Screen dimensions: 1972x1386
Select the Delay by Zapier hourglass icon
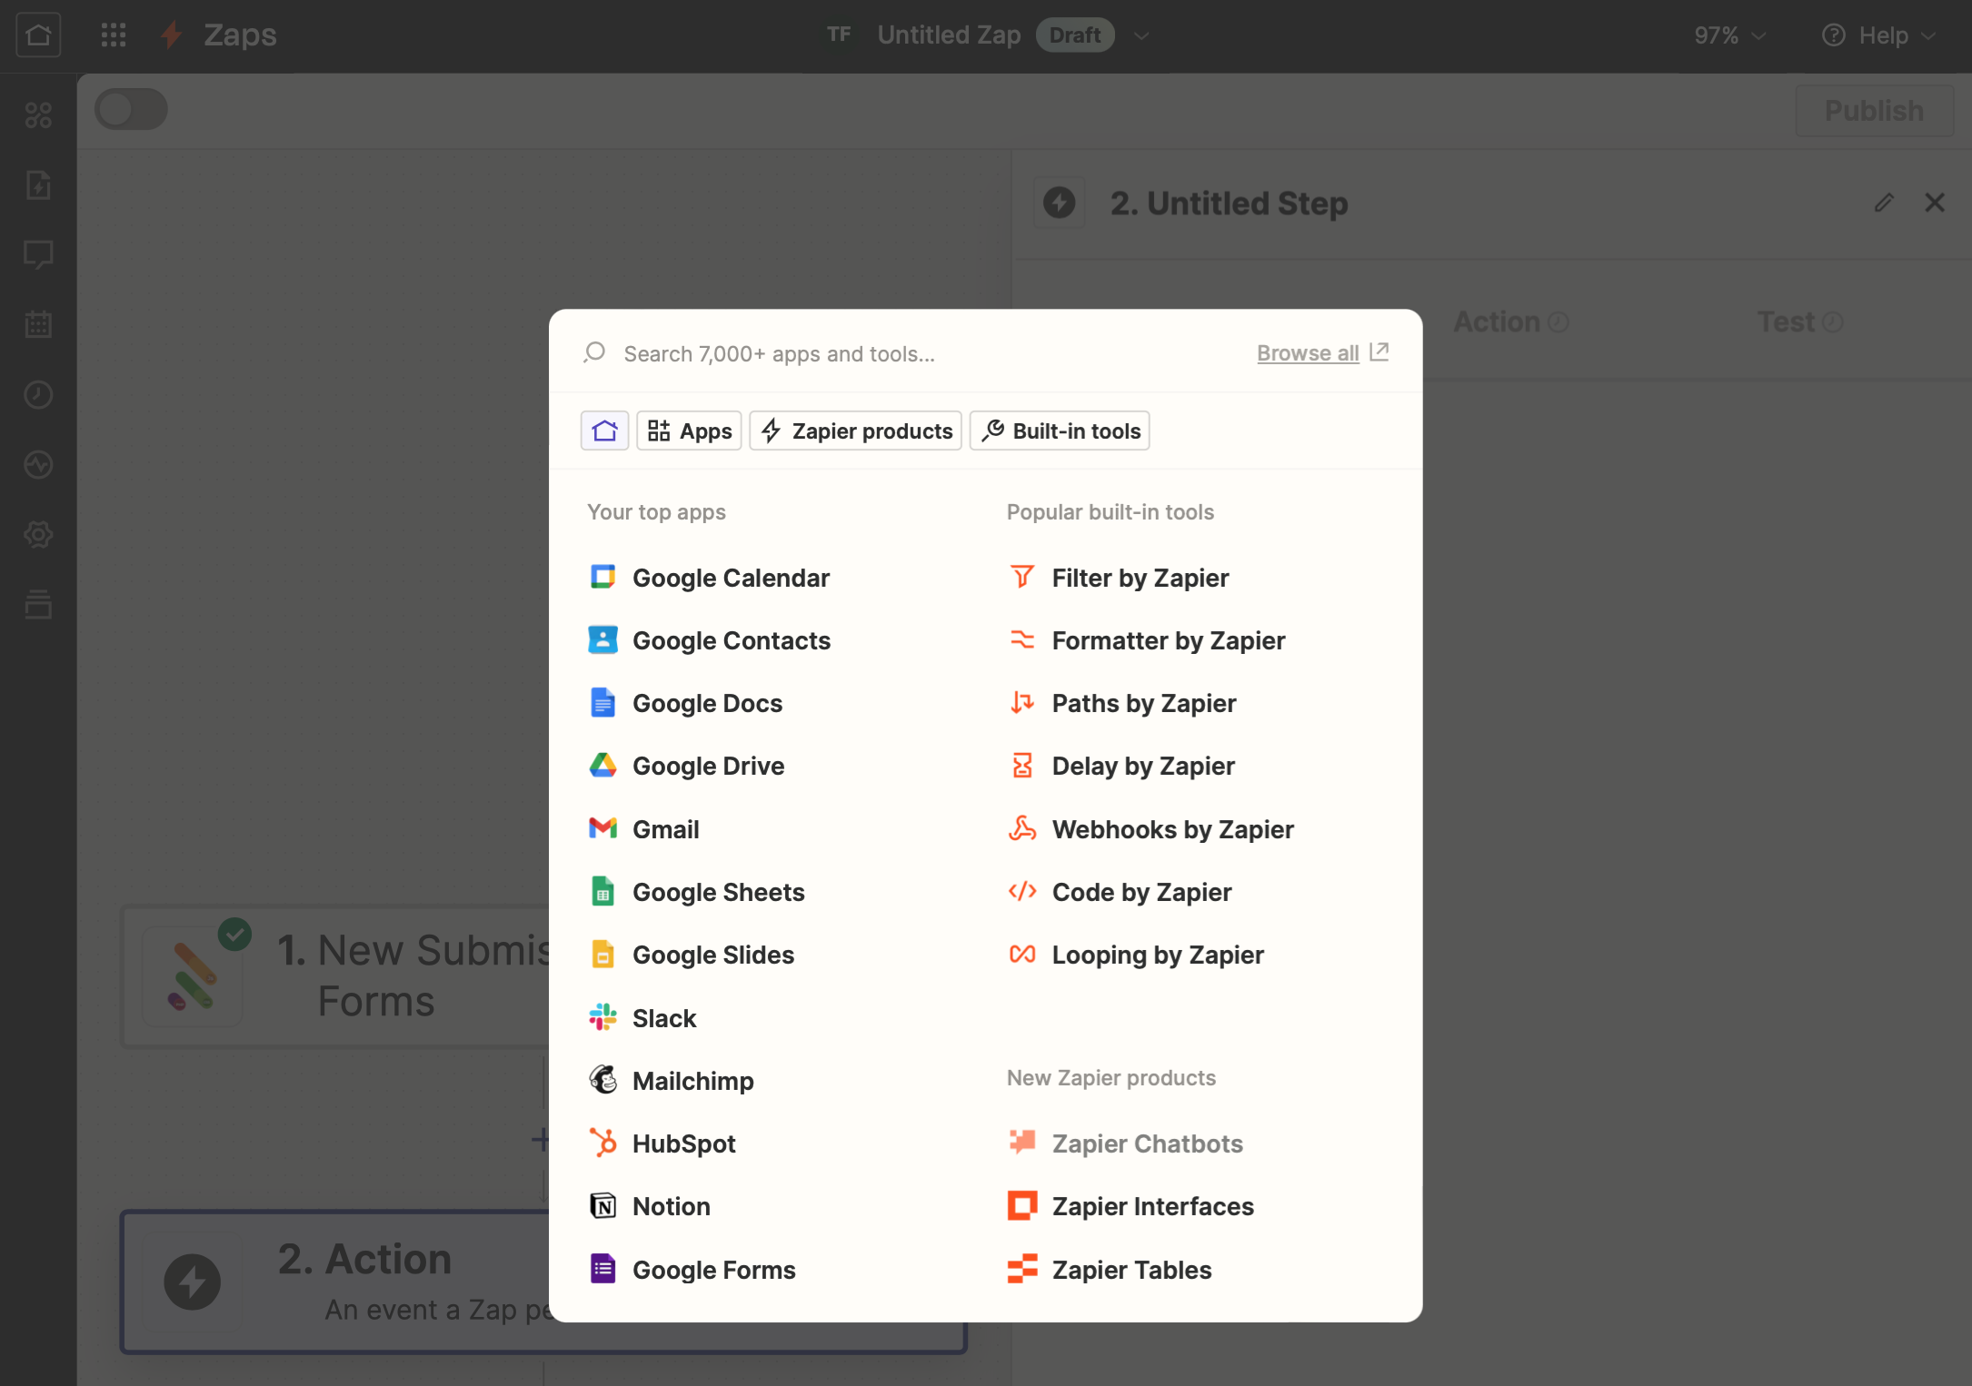1022,766
